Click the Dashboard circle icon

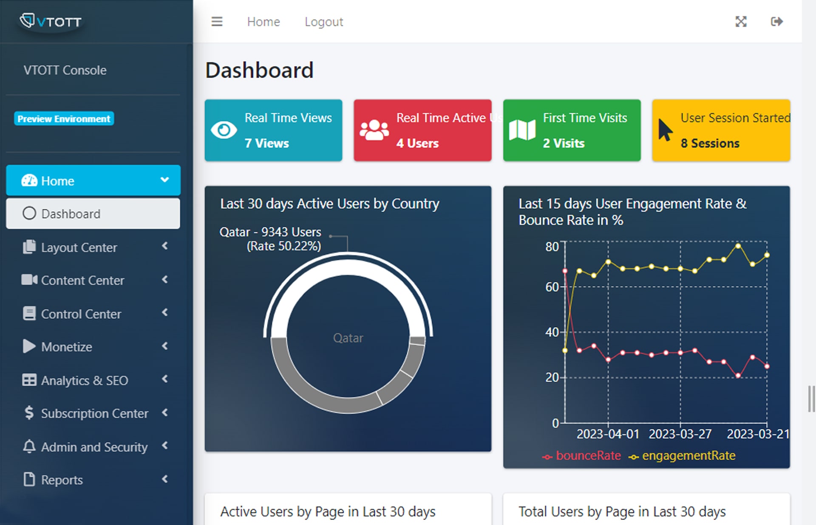(x=29, y=213)
